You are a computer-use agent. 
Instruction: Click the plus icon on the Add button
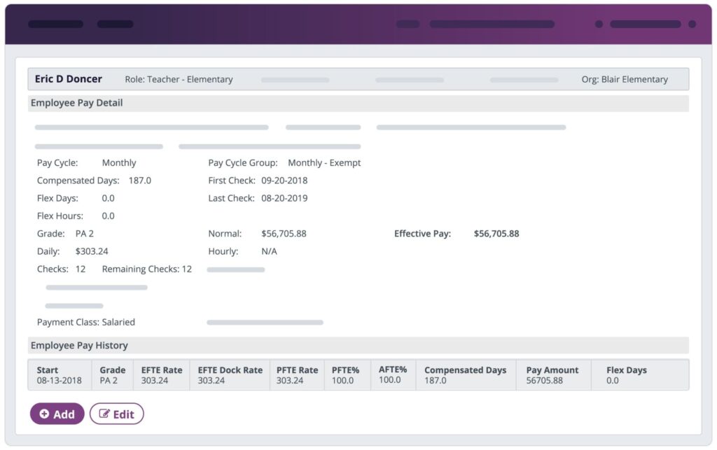click(45, 414)
